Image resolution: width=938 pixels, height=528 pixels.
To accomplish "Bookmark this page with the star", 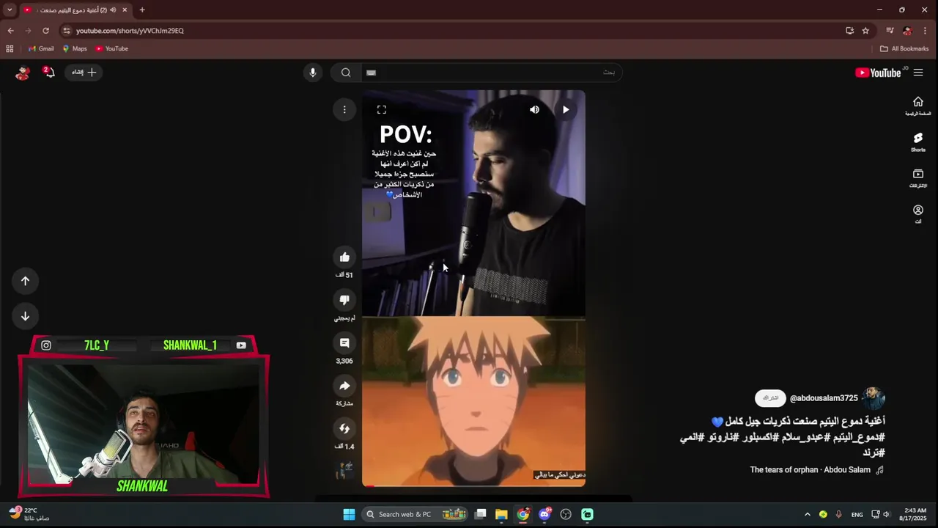I will click(x=865, y=31).
